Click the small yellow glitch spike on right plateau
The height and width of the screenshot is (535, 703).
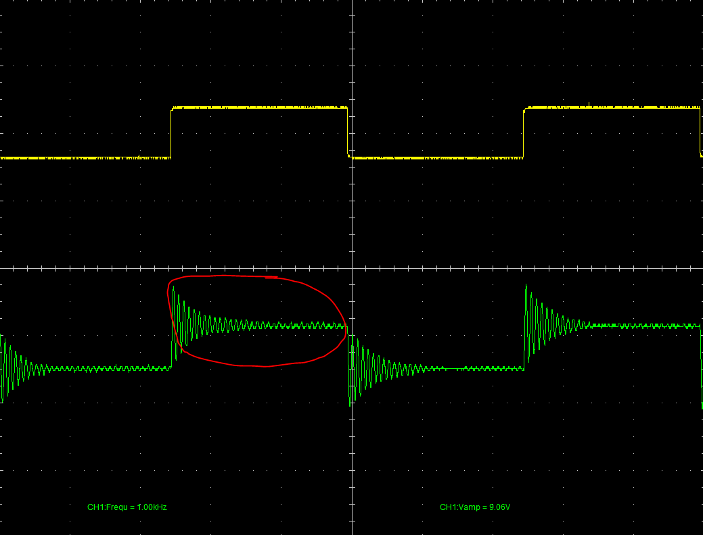(x=589, y=103)
